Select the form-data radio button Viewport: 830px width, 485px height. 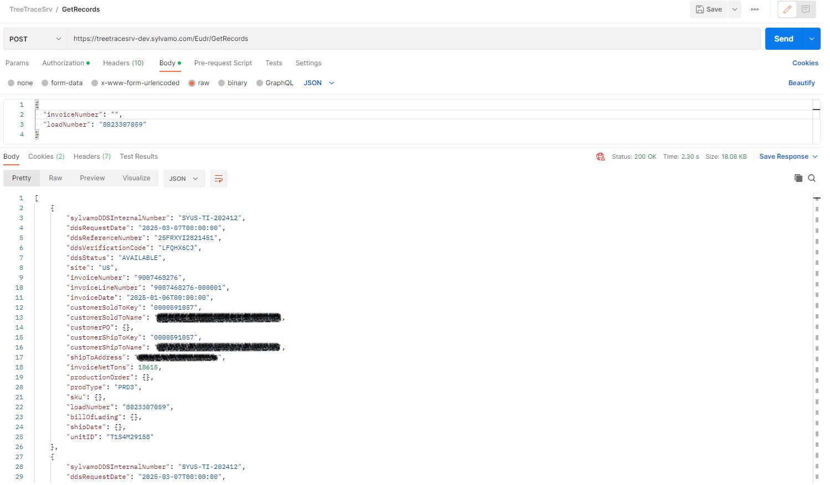click(x=45, y=83)
